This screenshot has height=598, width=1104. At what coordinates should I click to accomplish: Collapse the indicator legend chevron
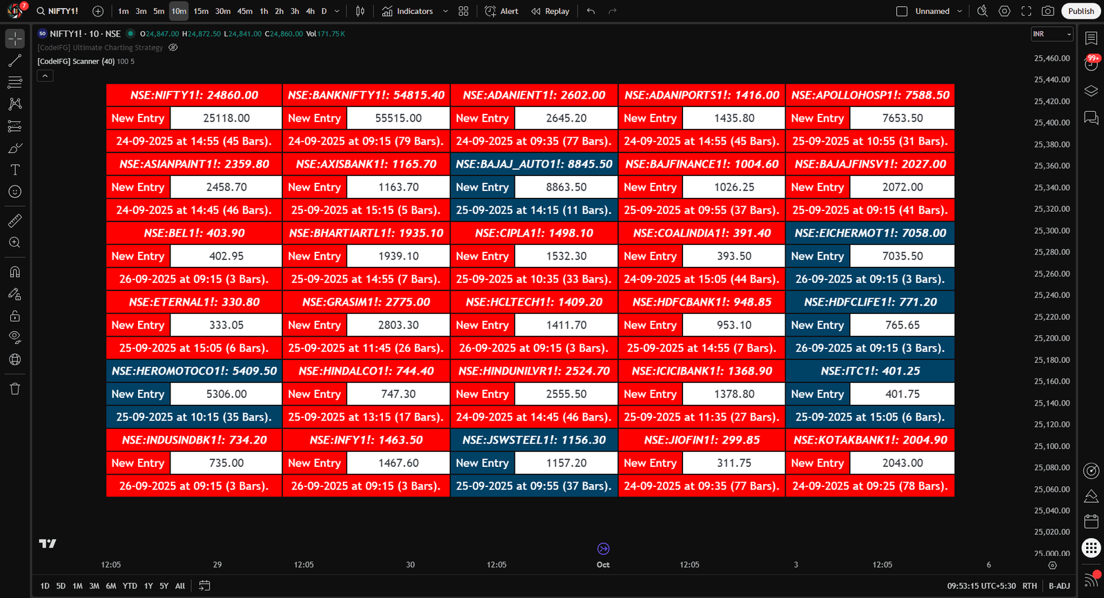[x=45, y=76]
